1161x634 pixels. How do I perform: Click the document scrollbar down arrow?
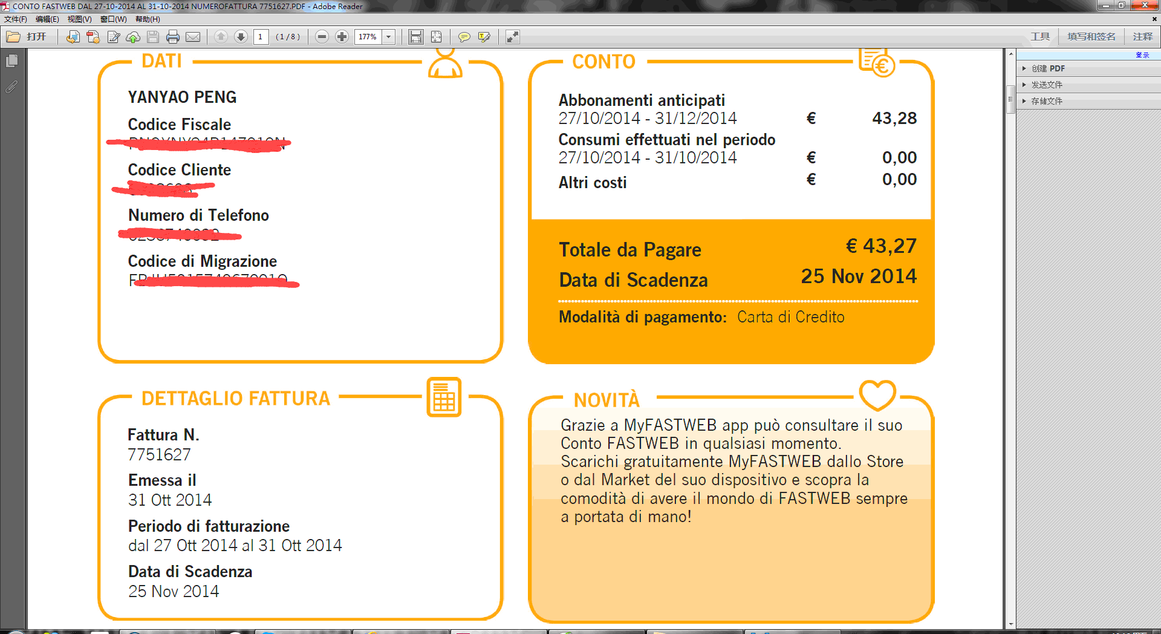tap(1010, 624)
